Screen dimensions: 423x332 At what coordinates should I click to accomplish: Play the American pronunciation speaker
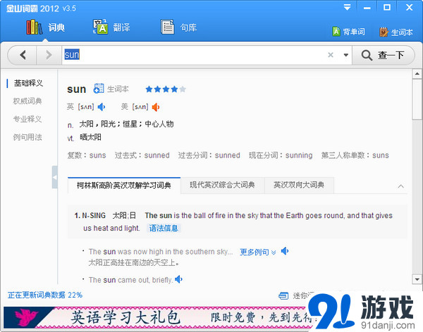coord(156,107)
